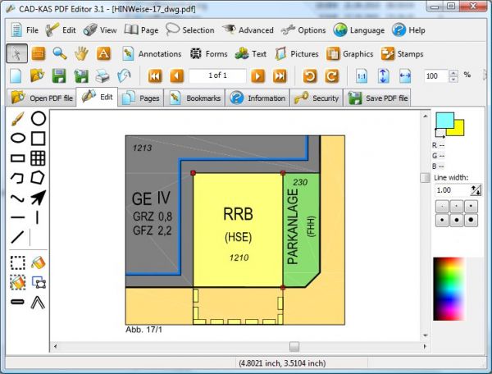This screenshot has width=492, height=374.
Task: Switch to the Bookmarks tab
Action: [x=193, y=98]
